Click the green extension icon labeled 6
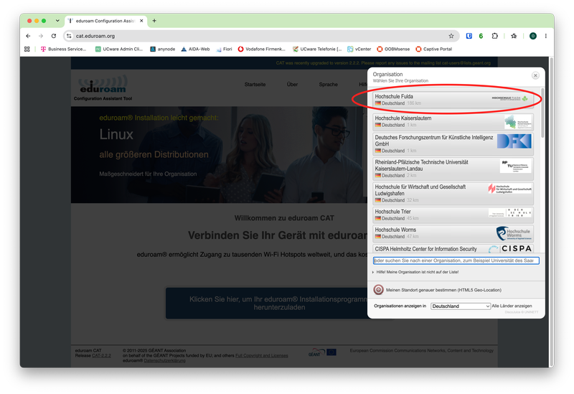Viewport: 574px width, 394px height. point(481,36)
